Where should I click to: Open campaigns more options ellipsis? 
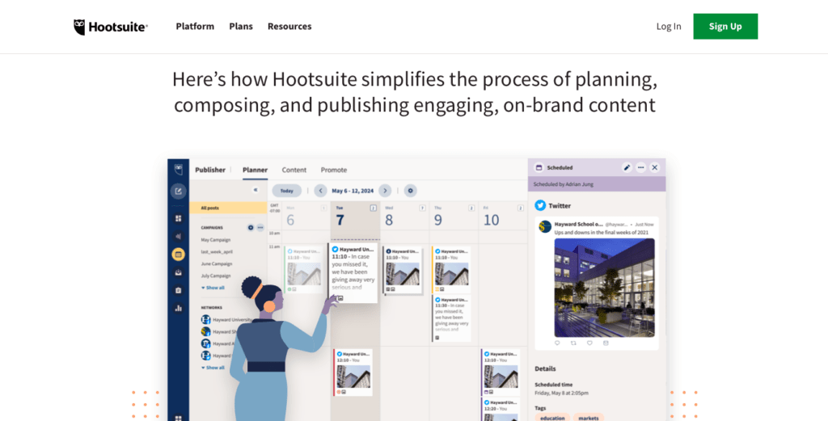260,227
